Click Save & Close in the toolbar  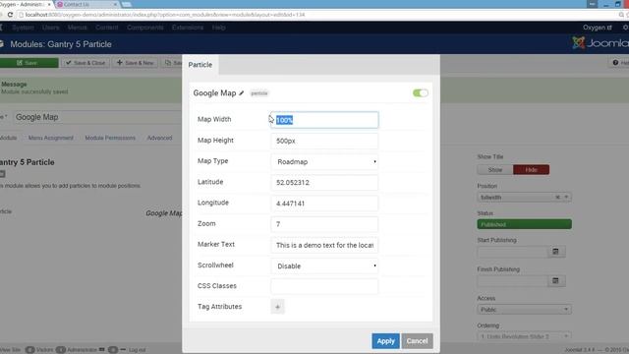(86, 63)
